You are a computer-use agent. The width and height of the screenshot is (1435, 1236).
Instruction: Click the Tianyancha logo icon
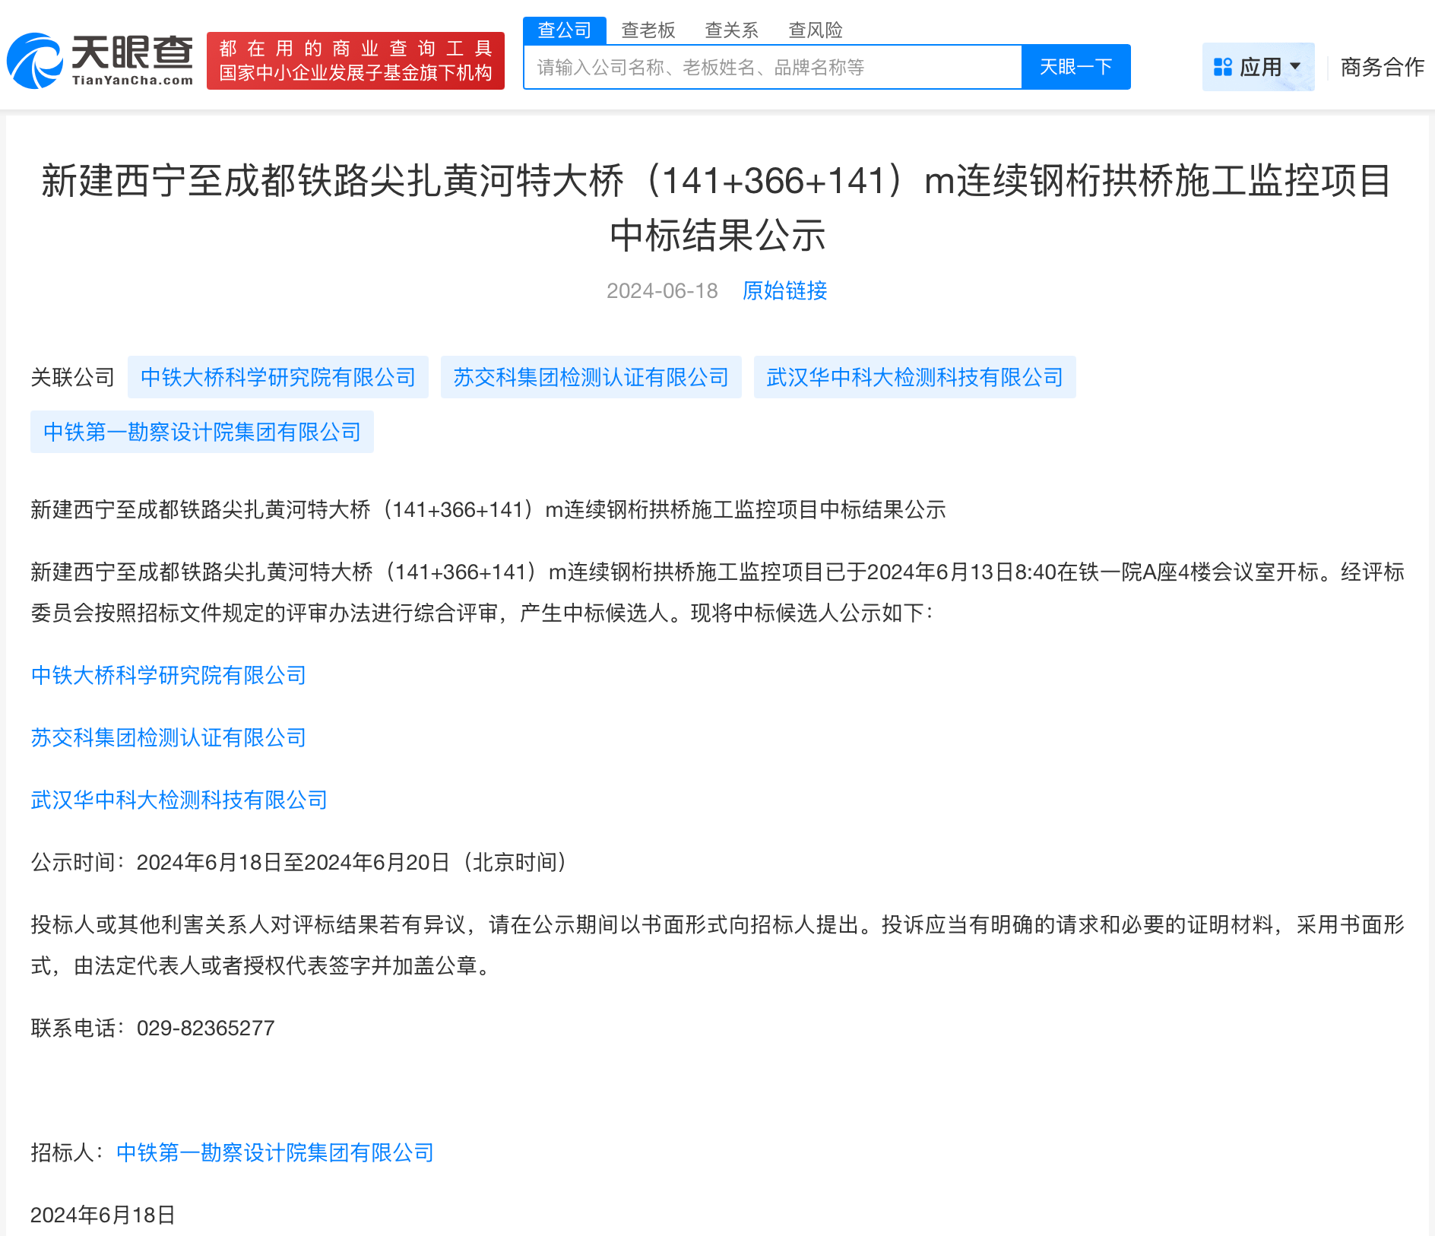[x=36, y=59]
